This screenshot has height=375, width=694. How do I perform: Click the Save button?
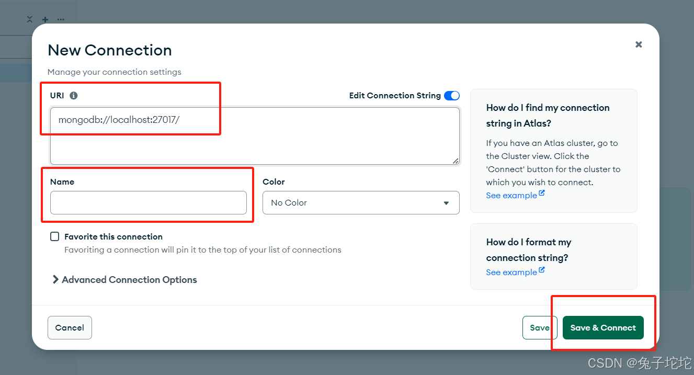540,328
